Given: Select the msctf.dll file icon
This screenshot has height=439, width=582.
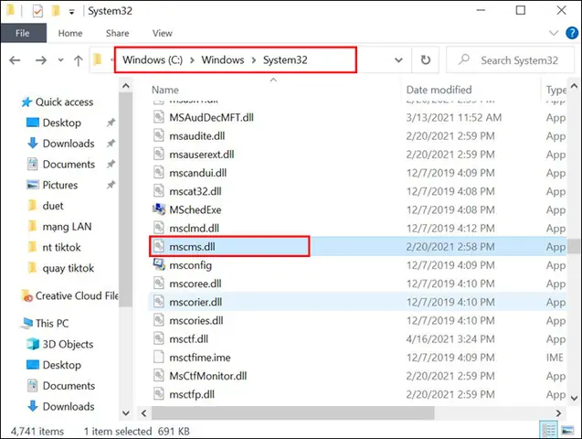Looking at the screenshot, I should click(158, 338).
